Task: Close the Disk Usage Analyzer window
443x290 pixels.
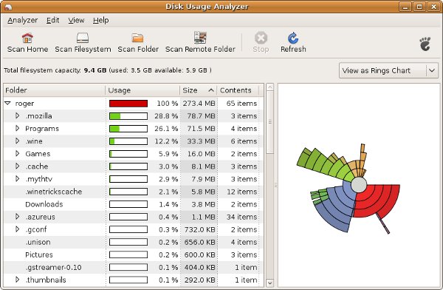Action: point(433,7)
